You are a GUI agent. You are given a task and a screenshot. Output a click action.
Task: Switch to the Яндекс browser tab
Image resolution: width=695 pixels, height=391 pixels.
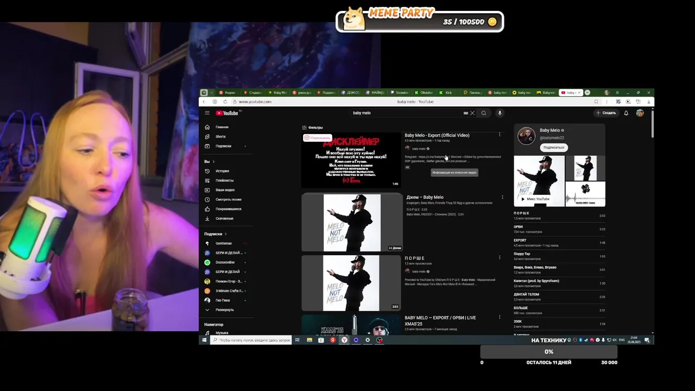coord(227,92)
